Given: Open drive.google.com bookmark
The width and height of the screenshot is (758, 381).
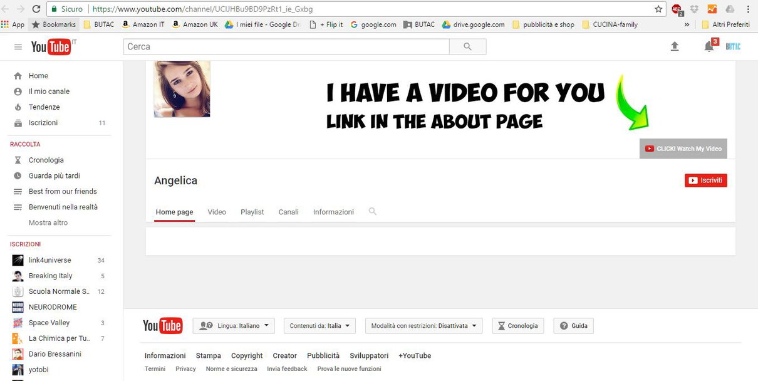Looking at the screenshot, I should point(474,24).
